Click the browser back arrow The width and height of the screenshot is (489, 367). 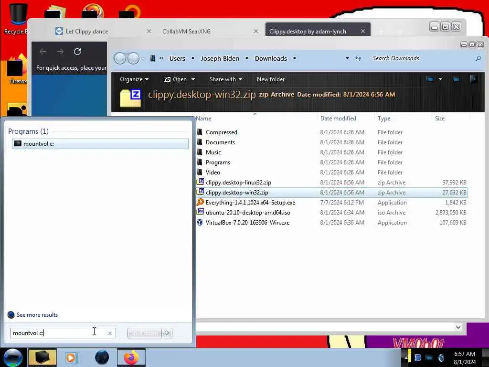[x=43, y=52]
